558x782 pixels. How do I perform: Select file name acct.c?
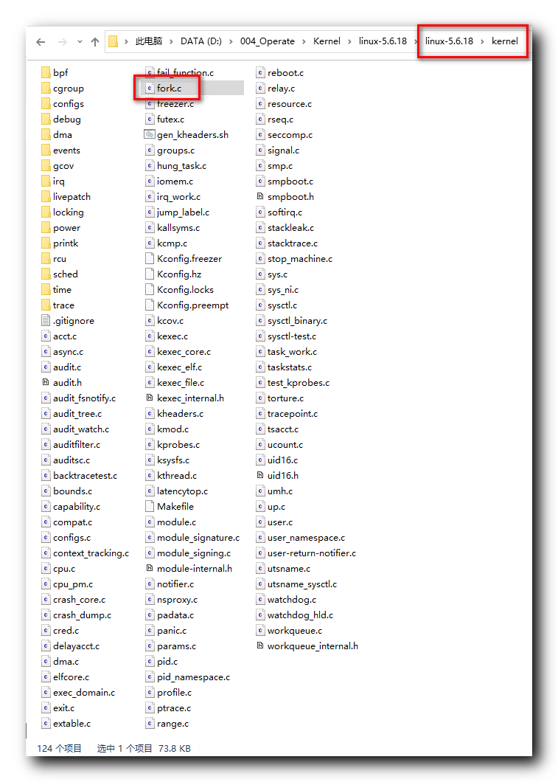[x=65, y=336]
